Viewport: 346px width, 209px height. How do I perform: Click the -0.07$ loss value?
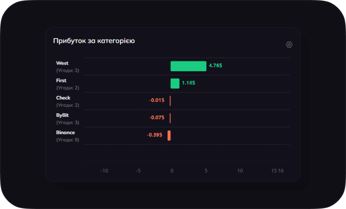[x=157, y=117]
